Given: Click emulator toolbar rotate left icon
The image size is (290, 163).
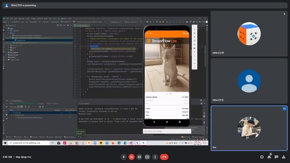Looking at the screenshot, I should click(194, 41).
